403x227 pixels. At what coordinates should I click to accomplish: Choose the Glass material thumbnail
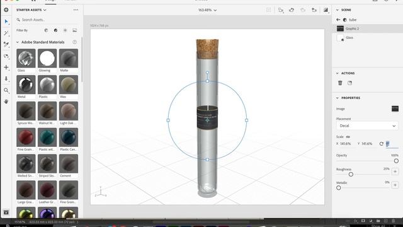[x=26, y=58]
